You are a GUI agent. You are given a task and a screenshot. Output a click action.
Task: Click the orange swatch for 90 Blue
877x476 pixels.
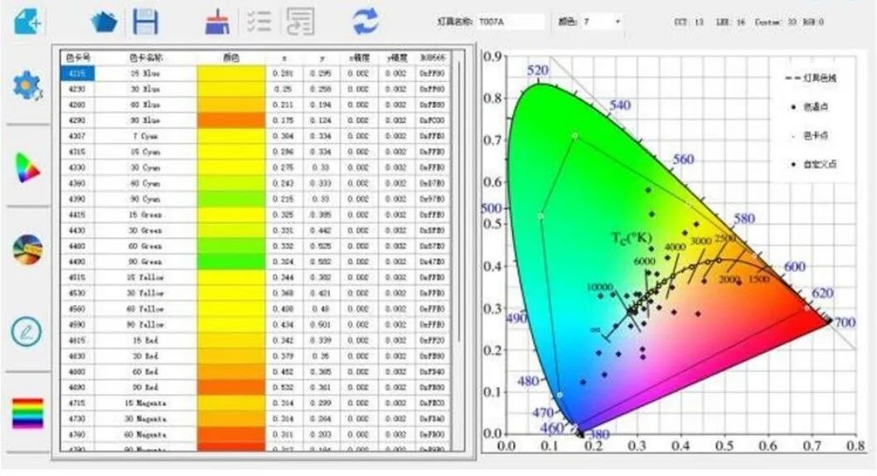tap(230, 121)
